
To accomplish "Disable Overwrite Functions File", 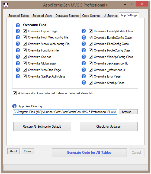I will 25,50.
